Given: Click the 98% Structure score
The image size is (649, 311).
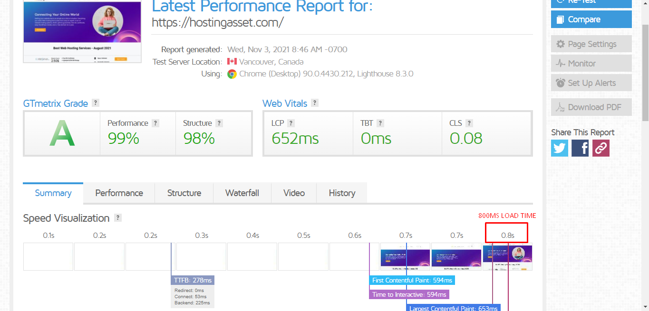Looking at the screenshot, I should [199, 139].
